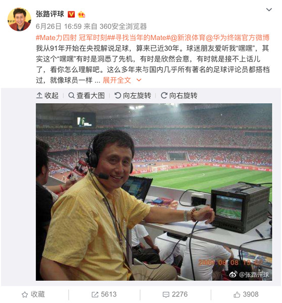Image resolution: width=282 pixels, height=303 pixels.
Task: Rotate the image left with 向左旋转
Action: [132, 96]
